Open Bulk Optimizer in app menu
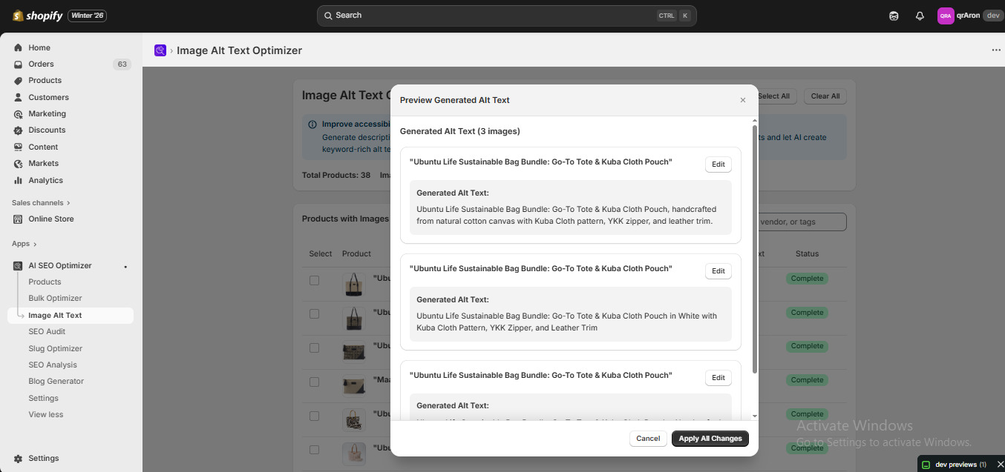This screenshot has width=1005, height=472. point(55,298)
